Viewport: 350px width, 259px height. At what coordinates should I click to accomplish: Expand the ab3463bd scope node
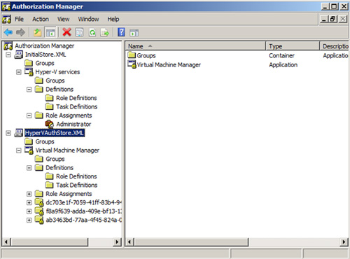tap(29, 220)
